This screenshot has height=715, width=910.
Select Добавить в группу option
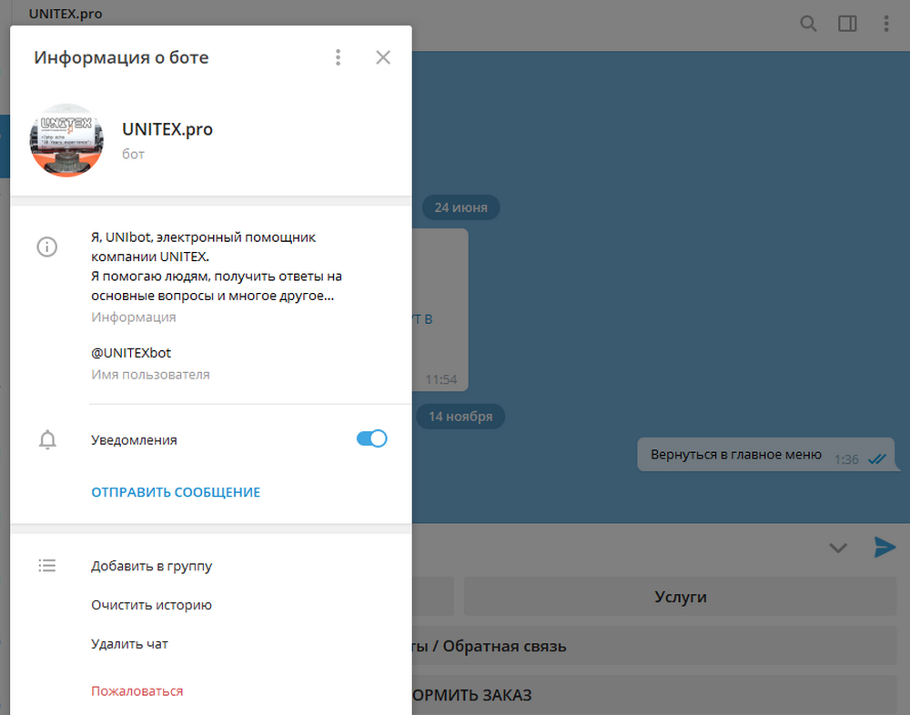[151, 566]
